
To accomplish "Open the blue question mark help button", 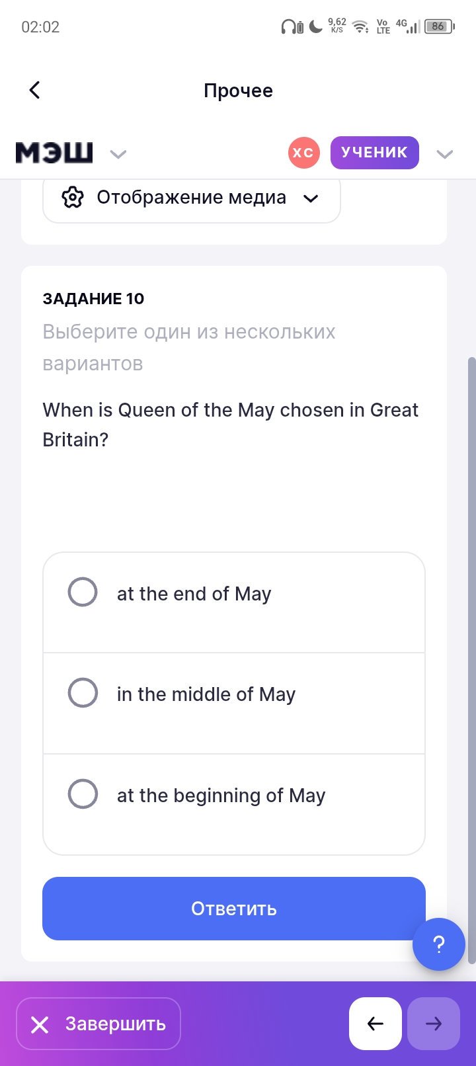I will click(x=438, y=944).
